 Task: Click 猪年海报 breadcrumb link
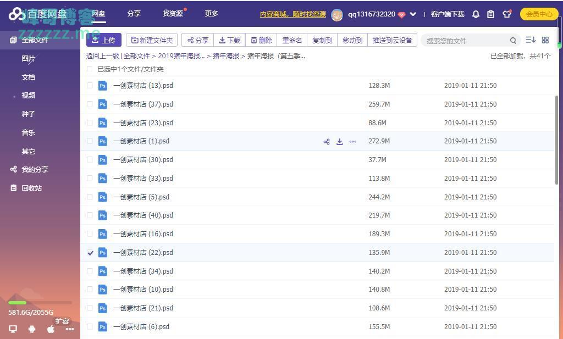226,56
